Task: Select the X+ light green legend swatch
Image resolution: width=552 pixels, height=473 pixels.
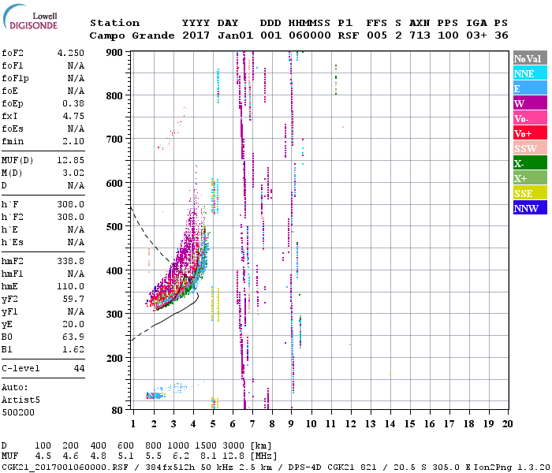Action: point(530,178)
